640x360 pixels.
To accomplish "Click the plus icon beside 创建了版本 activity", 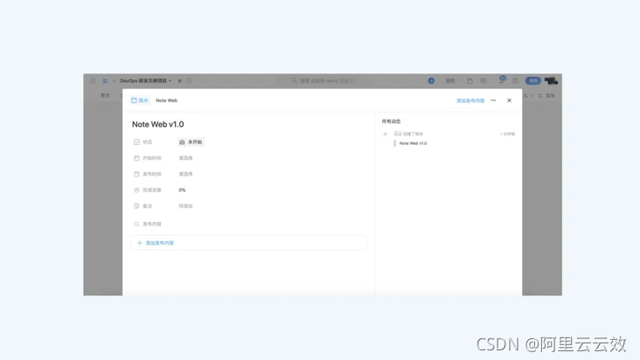I will pyautogui.click(x=385, y=134).
